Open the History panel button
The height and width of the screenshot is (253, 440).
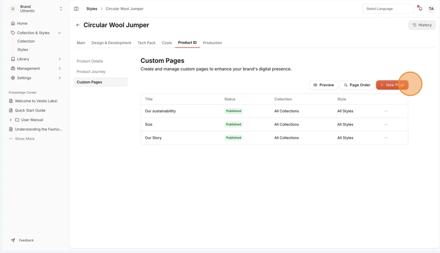tap(422, 25)
